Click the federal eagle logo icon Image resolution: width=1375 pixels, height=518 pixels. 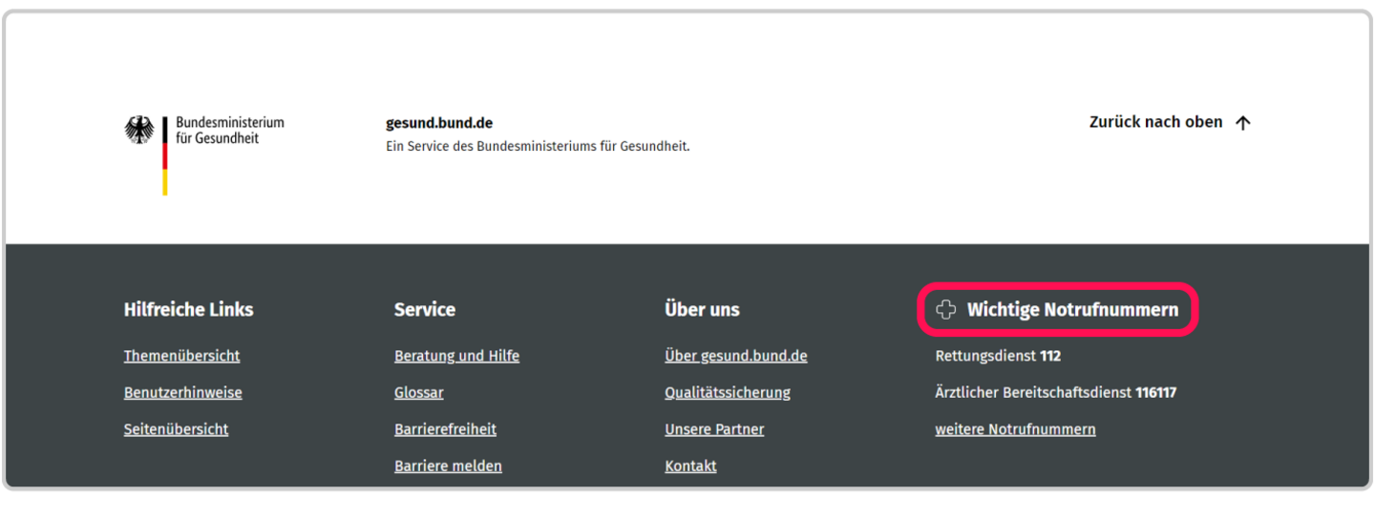[x=139, y=131]
